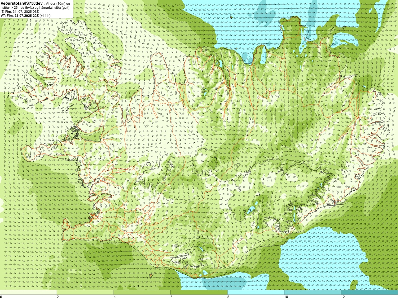Select the 0–2 m/s pale yellow scale segment
This screenshot has height=299, width=398.
(28, 292)
